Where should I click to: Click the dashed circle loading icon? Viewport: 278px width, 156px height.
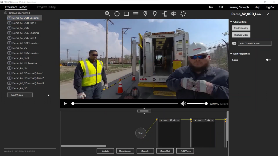click(183, 14)
